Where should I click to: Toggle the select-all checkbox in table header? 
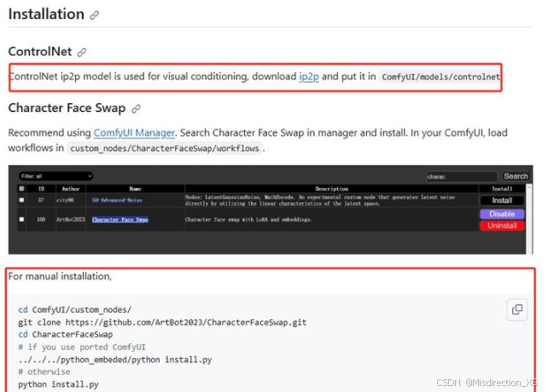[x=21, y=189]
